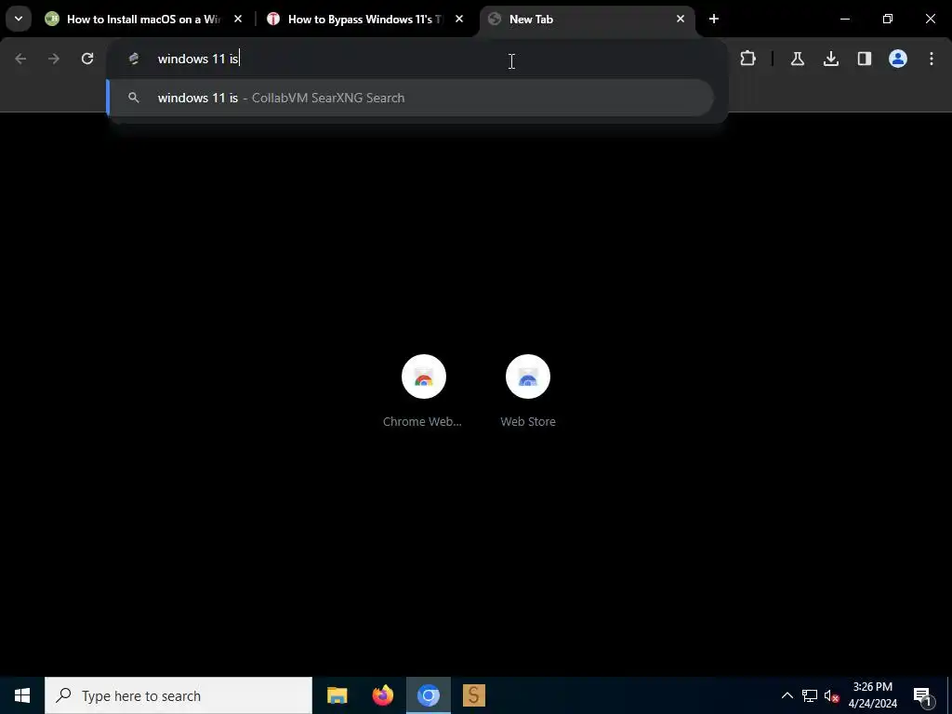
Task: Restore down the browser window
Action: 888,19
